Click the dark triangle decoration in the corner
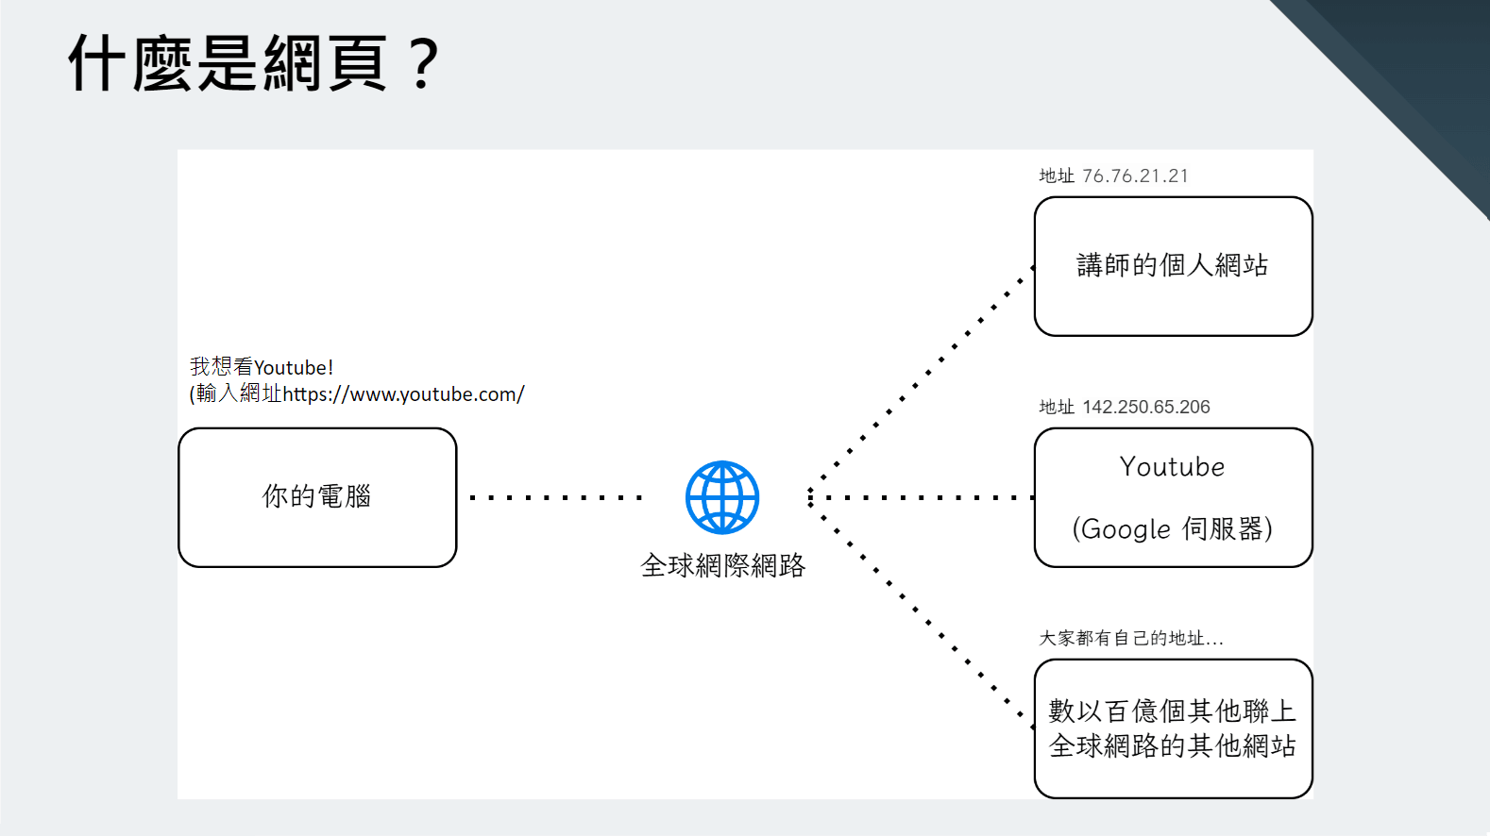Image resolution: width=1490 pixels, height=836 pixels. coord(1416,75)
